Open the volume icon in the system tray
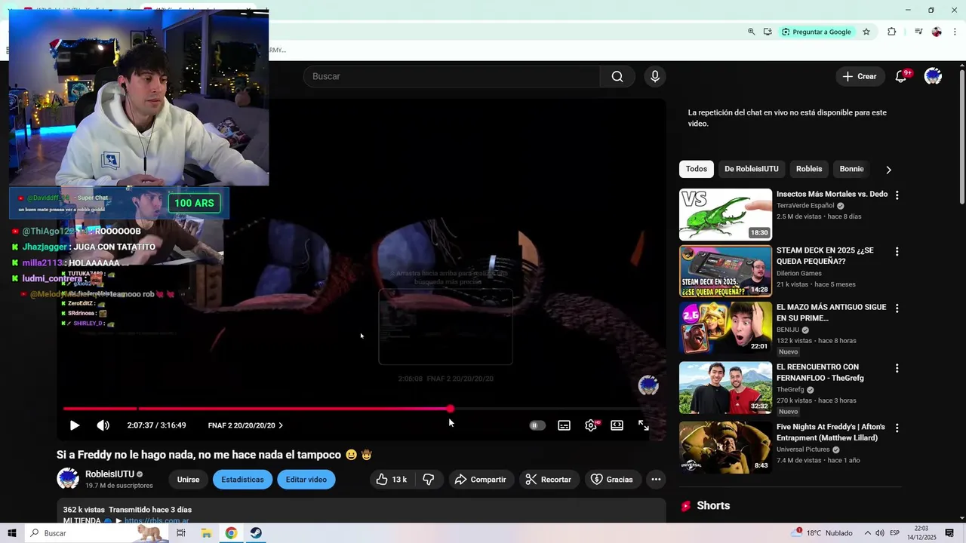966x543 pixels. [879, 533]
